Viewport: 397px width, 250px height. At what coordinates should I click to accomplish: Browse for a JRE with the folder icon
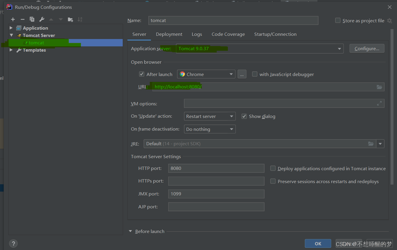coord(371,144)
